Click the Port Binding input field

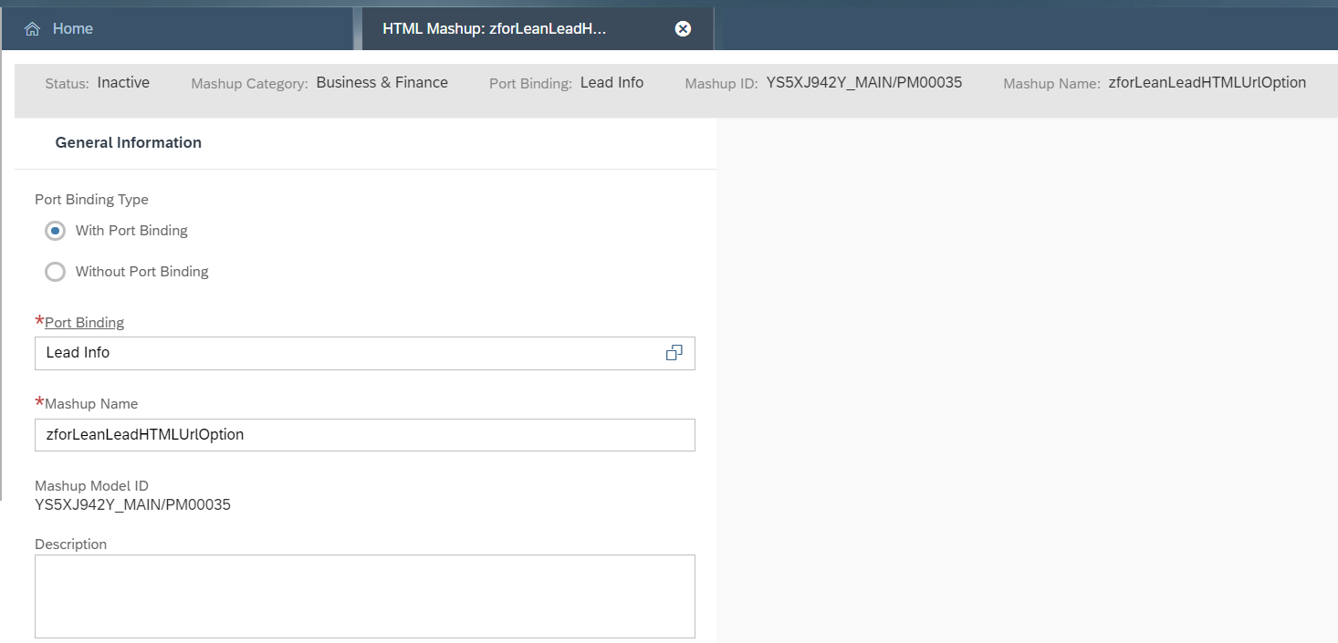point(365,353)
